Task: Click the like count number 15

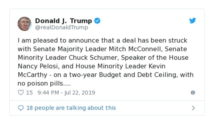Action: (x=29, y=93)
